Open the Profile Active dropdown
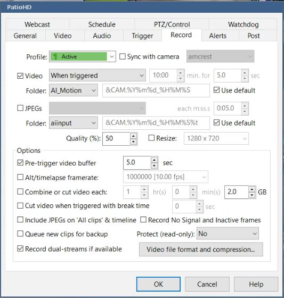Screen dimensions: 284x298 coord(83,56)
